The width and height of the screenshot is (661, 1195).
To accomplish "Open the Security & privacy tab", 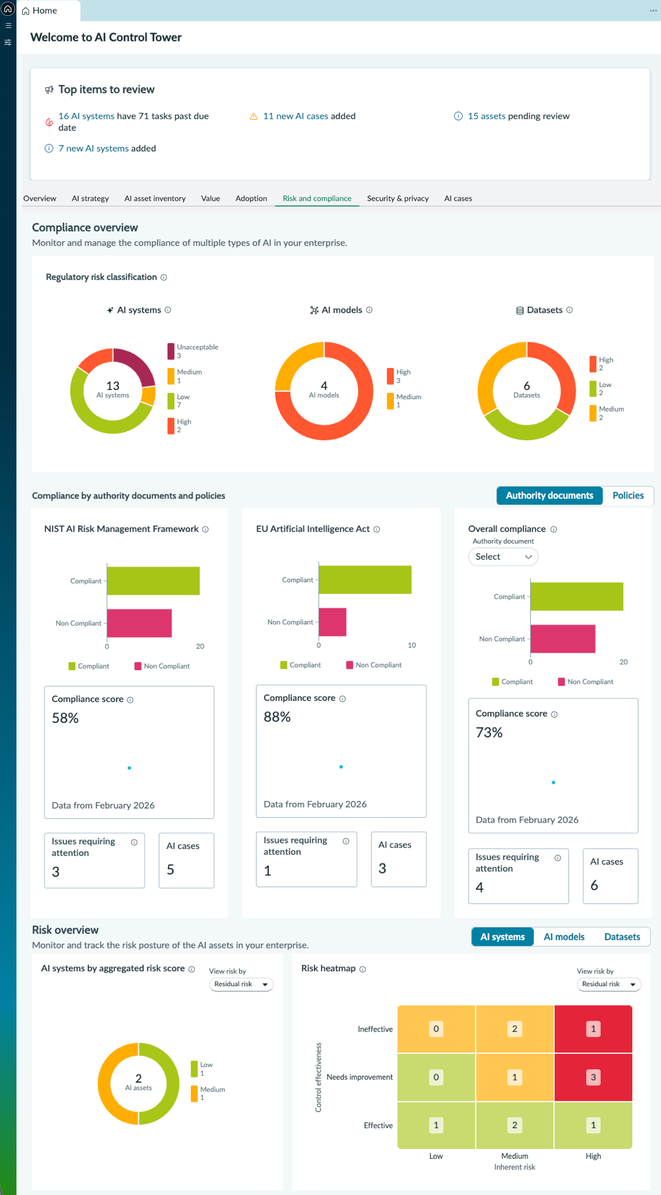I will 398,198.
